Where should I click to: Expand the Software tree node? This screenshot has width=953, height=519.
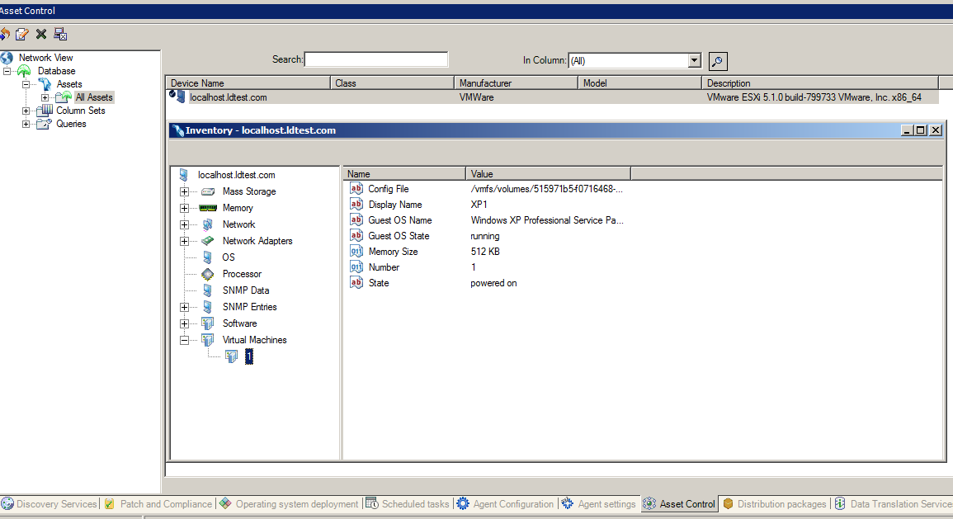[x=184, y=323]
